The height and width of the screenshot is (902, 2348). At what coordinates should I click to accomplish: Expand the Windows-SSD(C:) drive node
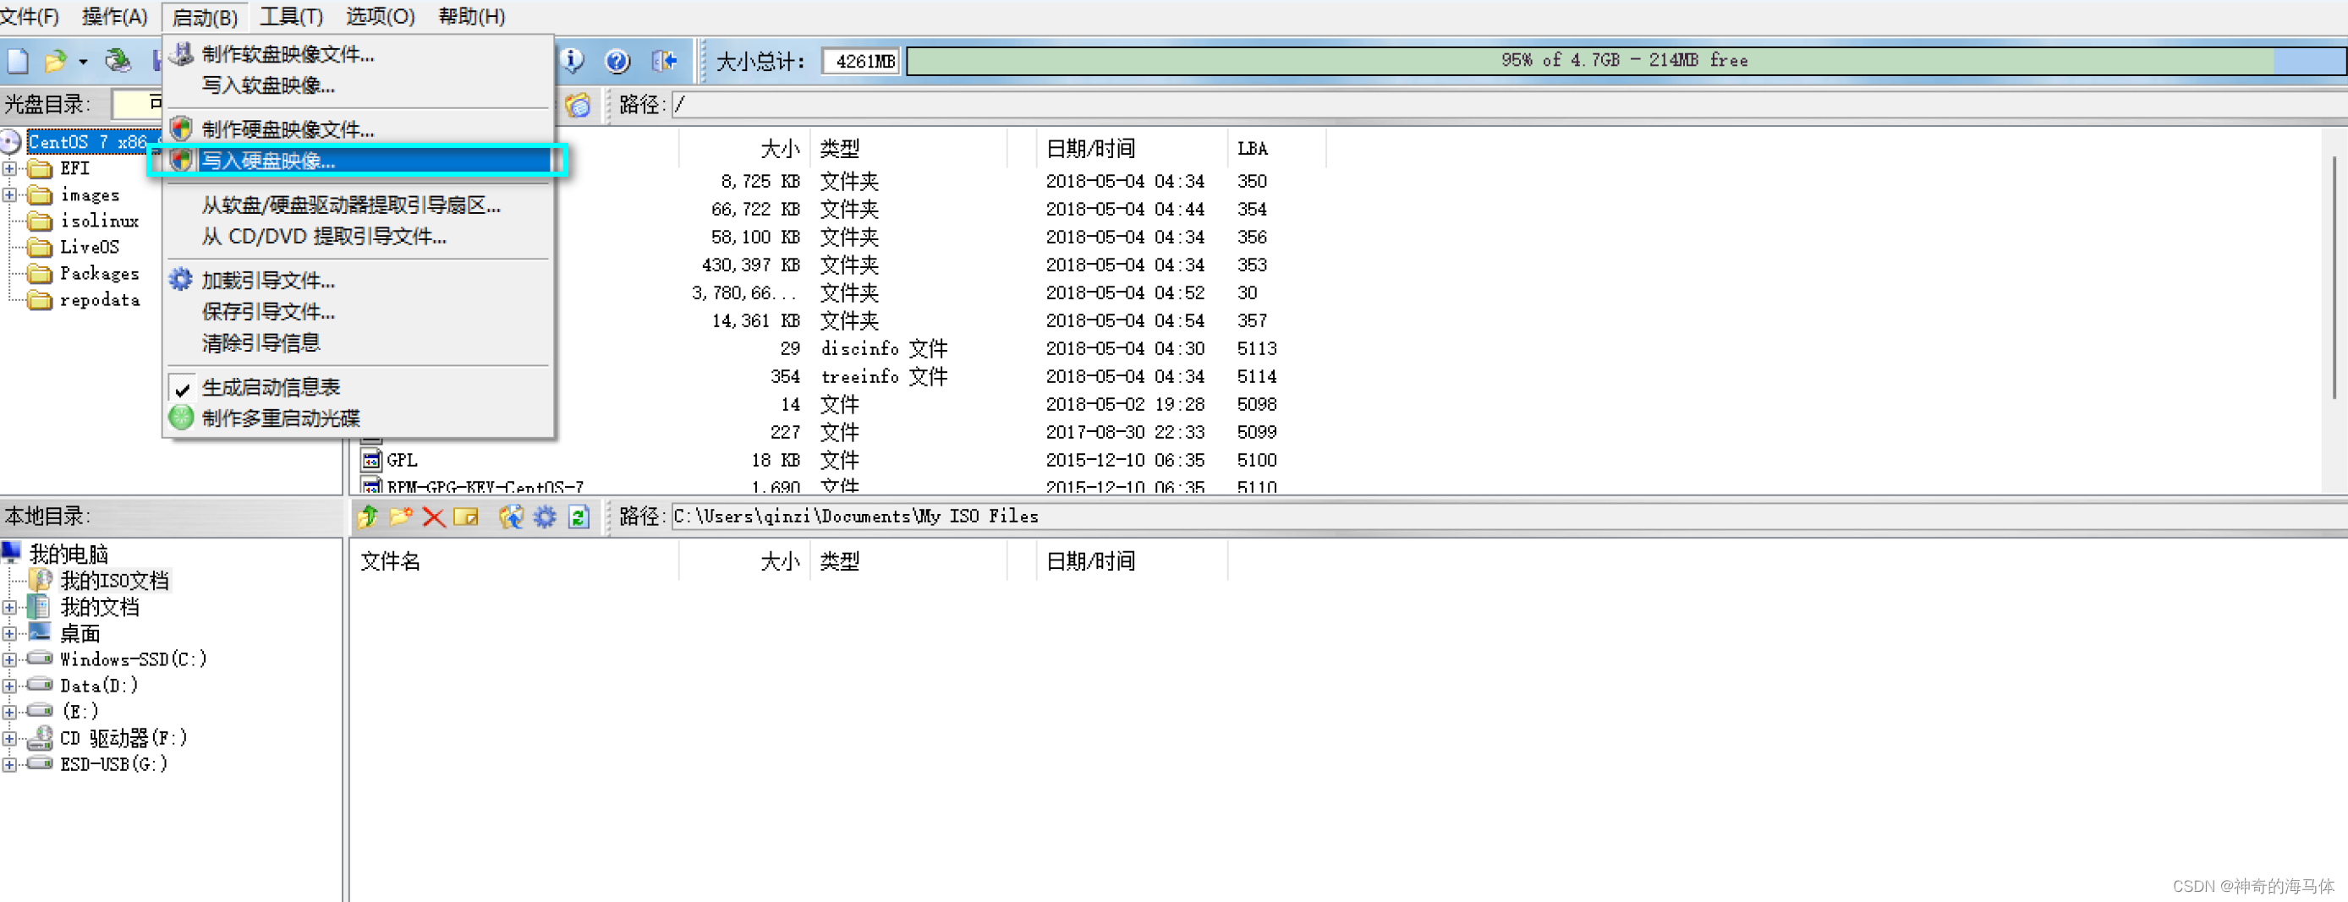10,659
